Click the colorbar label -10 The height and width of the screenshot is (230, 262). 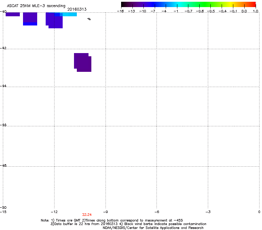143,11
